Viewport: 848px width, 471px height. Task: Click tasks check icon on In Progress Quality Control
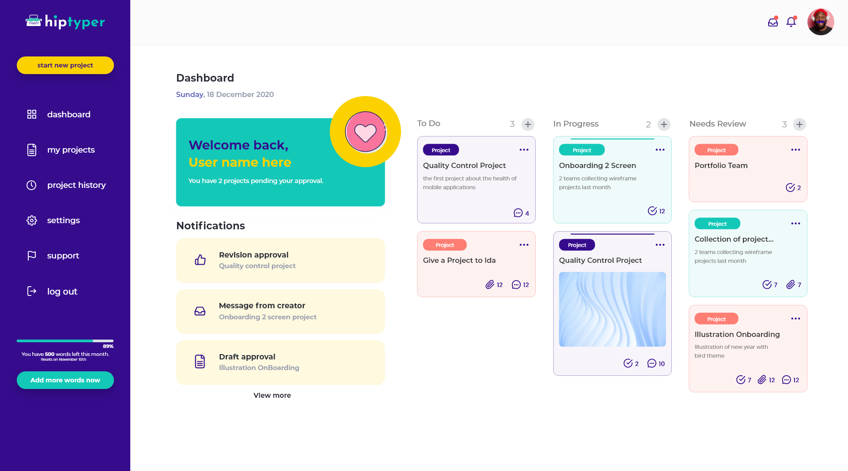pos(628,363)
